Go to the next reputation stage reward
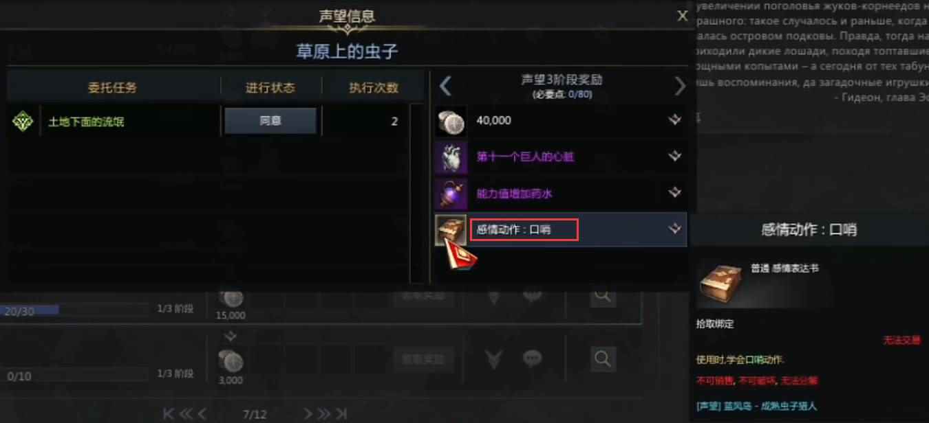The height and width of the screenshot is (423, 929). [680, 86]
